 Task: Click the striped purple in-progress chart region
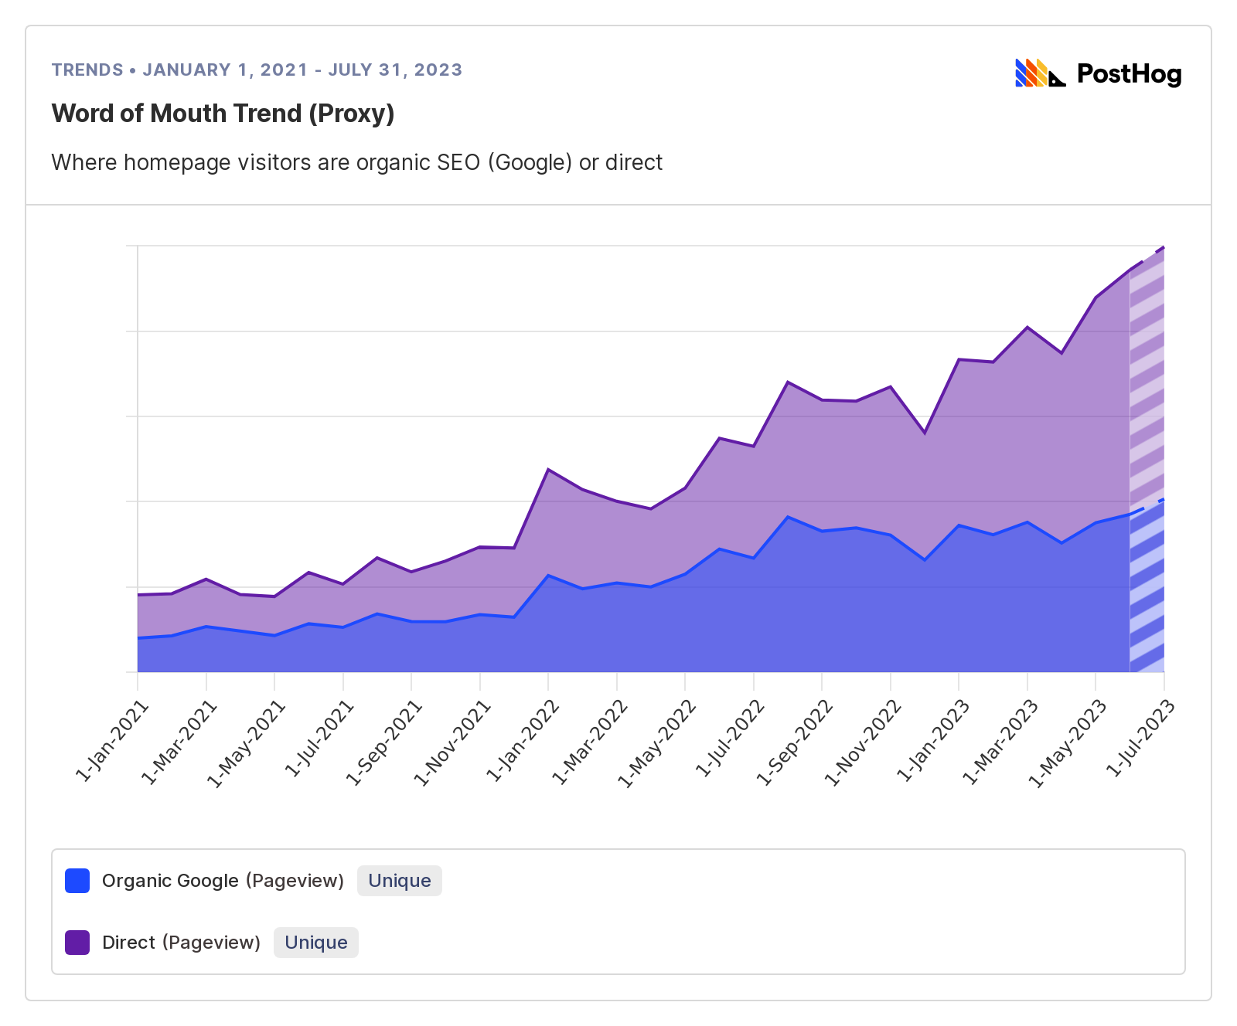(x=1147, y=386)
